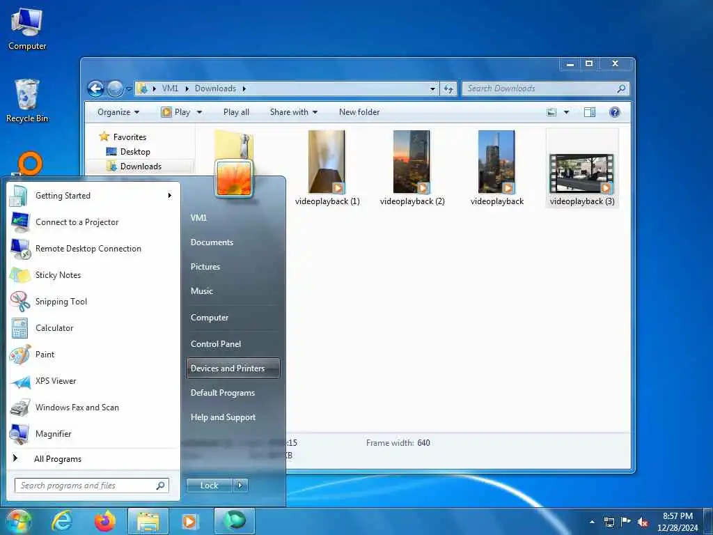Open the Share with dropdown
Image resolution: width=713 pixels, height=535 pixels.
pyautogui.click(x=294, y=112)
